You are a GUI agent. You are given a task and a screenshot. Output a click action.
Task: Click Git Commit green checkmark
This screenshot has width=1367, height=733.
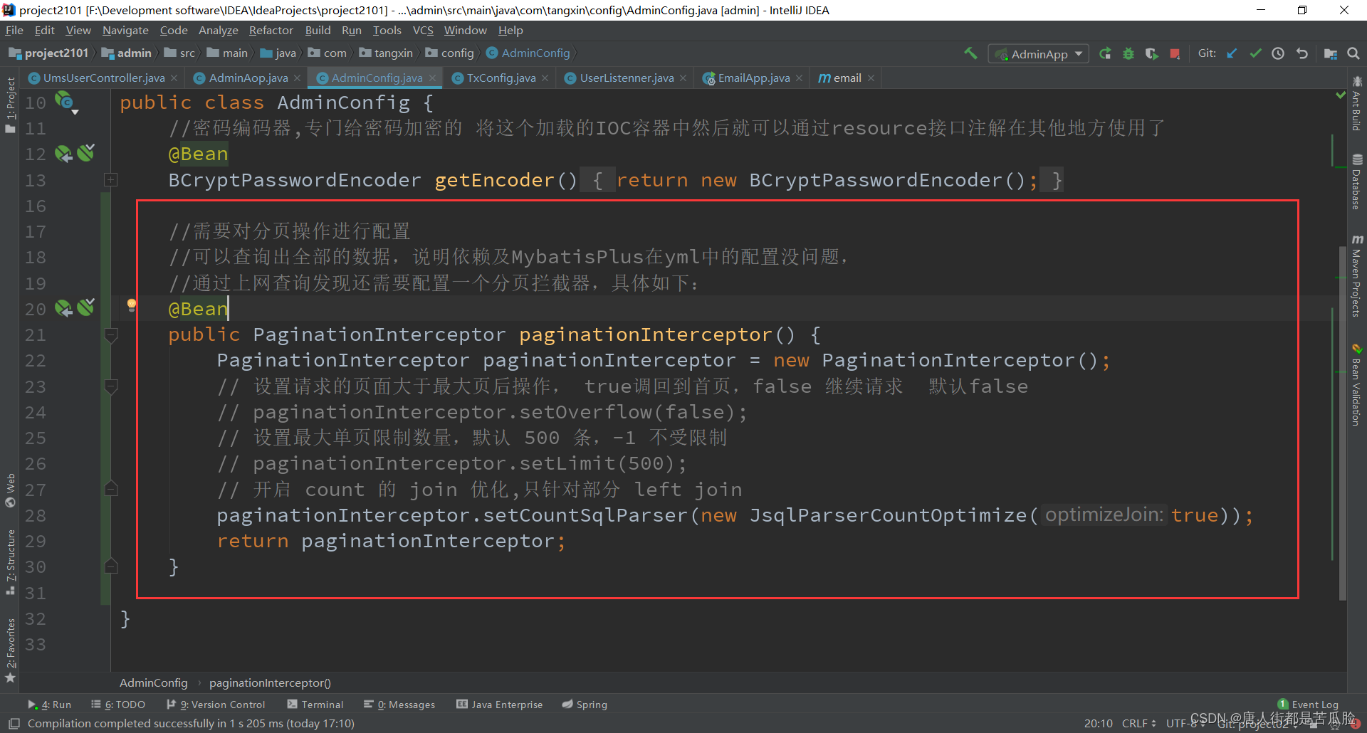[x=1255, y=53]
